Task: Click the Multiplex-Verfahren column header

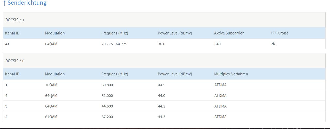Action: tap(231, 74)
